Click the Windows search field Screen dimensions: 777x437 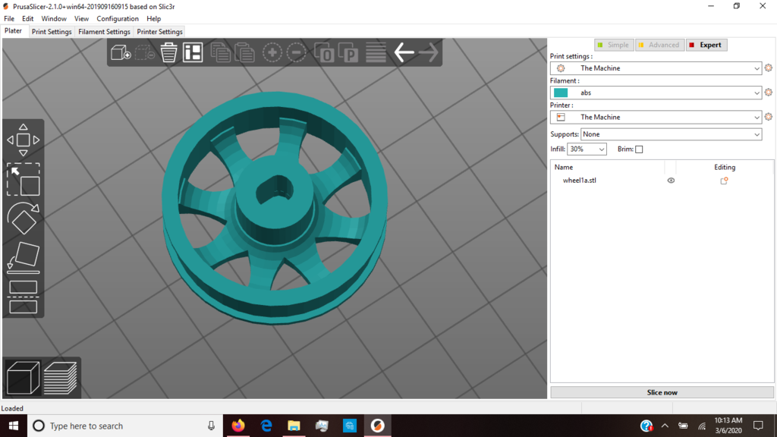point(114,426)
